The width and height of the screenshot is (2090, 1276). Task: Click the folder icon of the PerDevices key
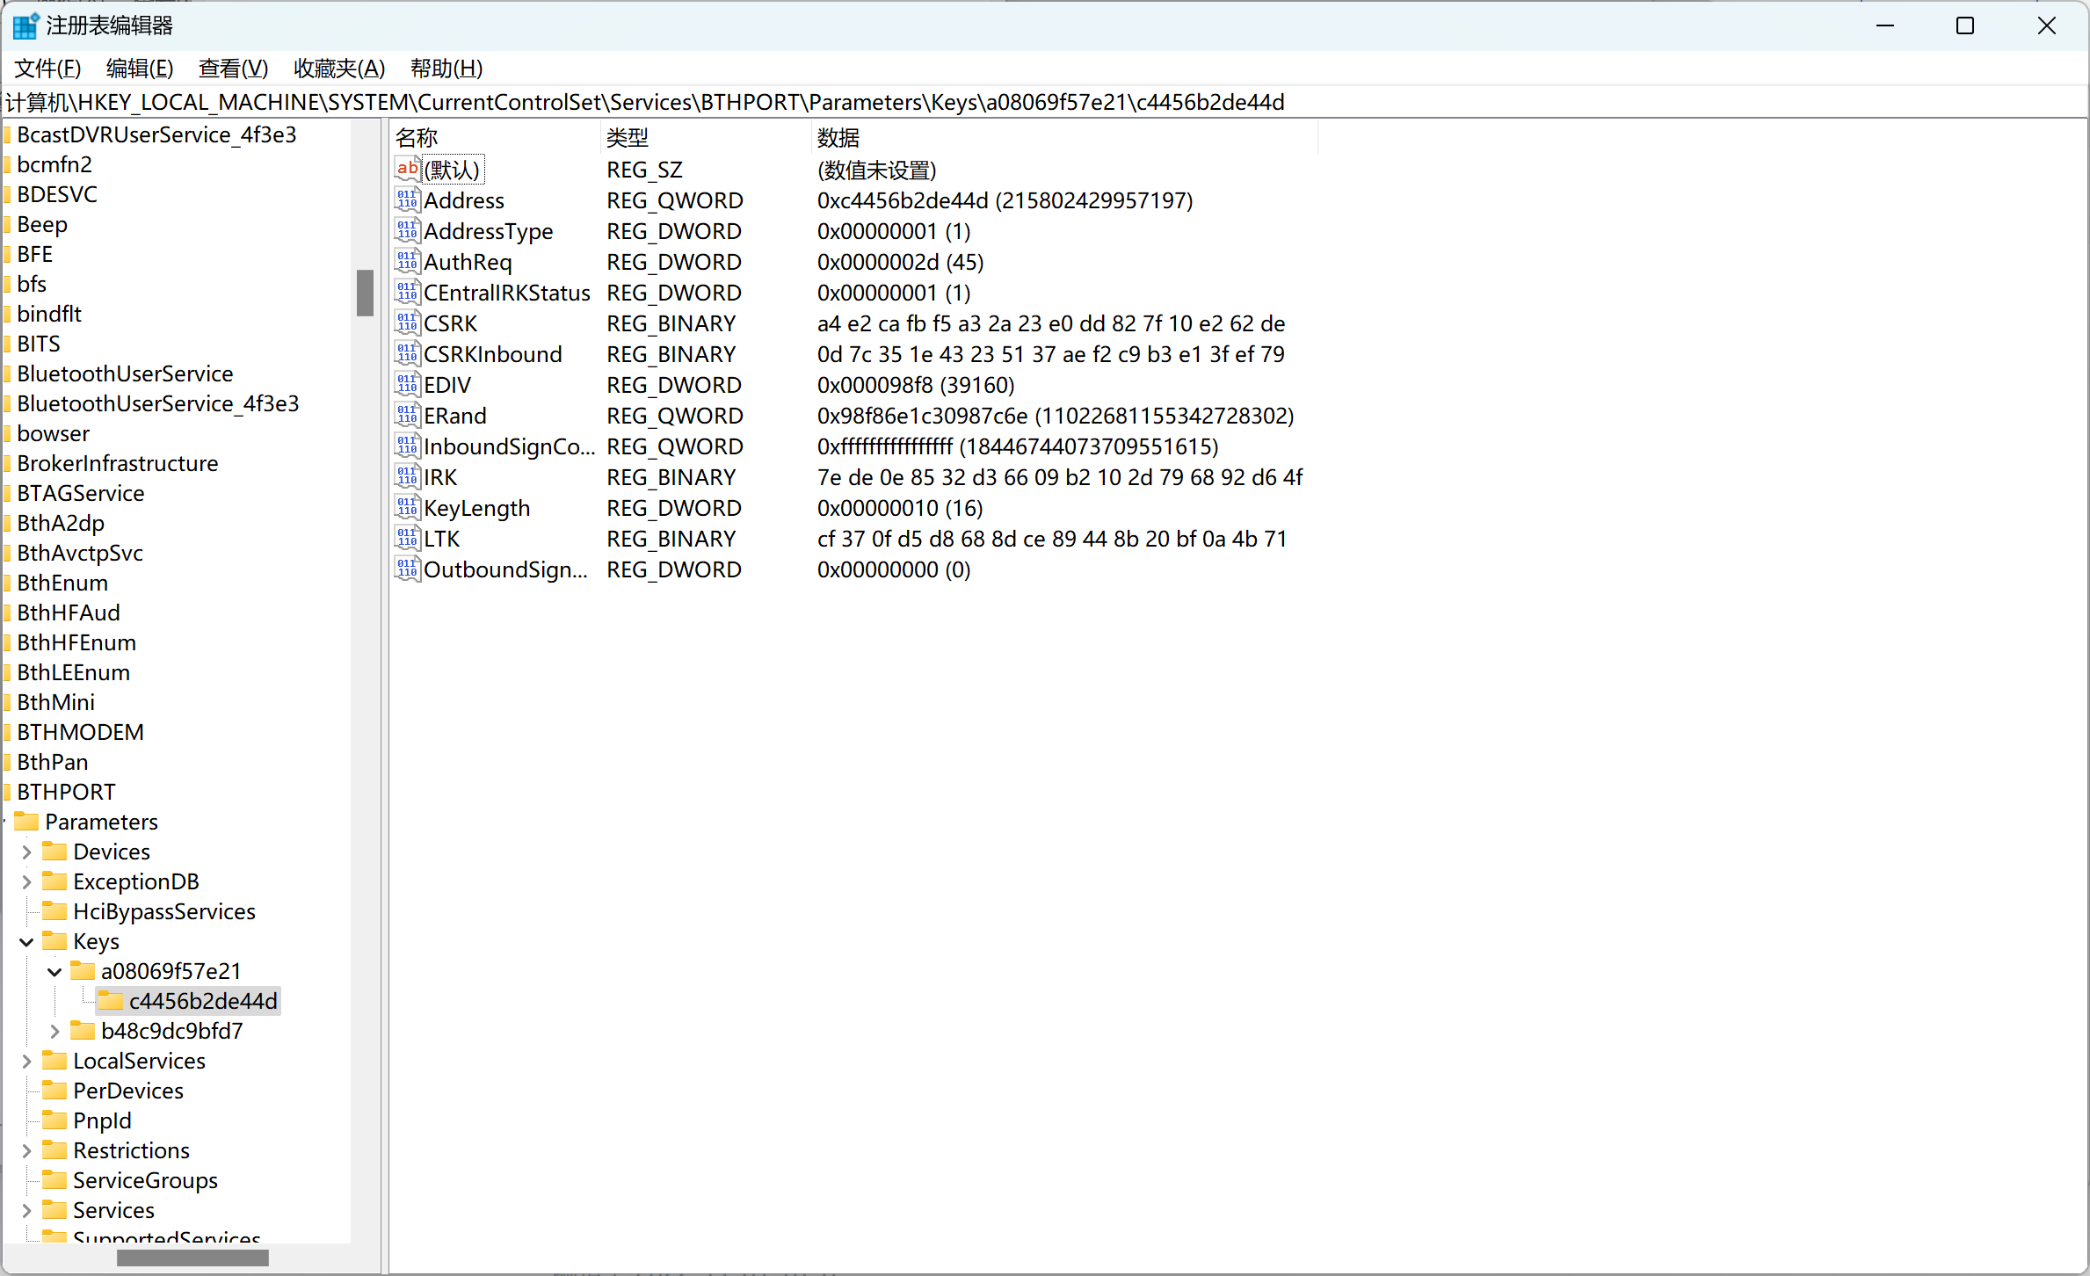tap(54, 1091)
